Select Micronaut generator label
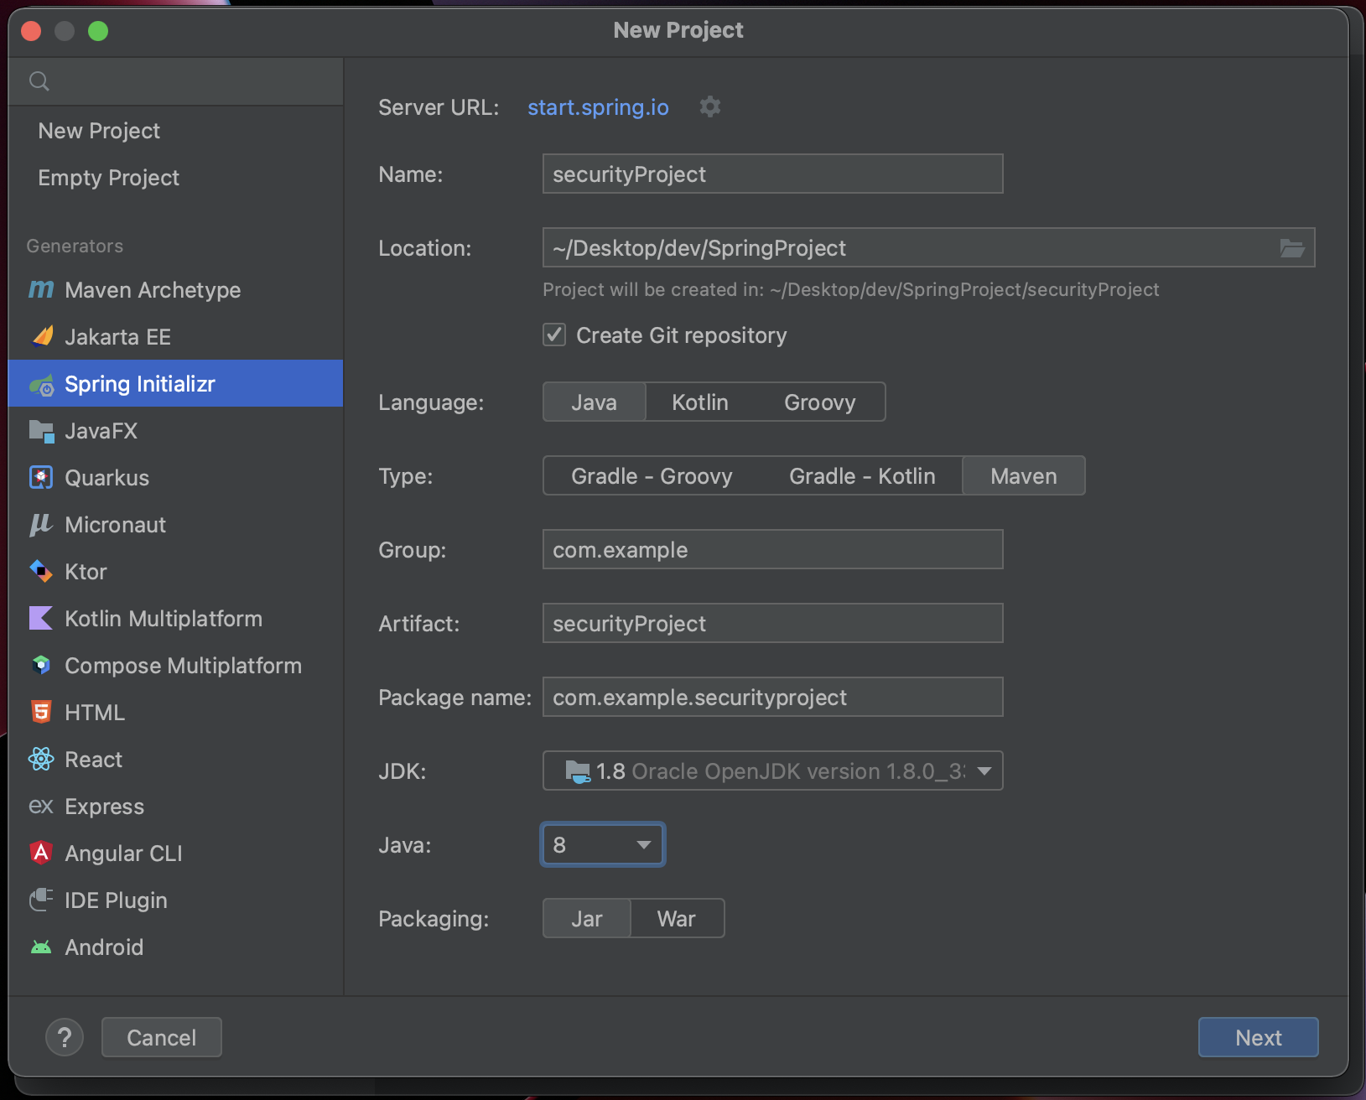This screenshot has height=1100, width=1366. point(116,525)
